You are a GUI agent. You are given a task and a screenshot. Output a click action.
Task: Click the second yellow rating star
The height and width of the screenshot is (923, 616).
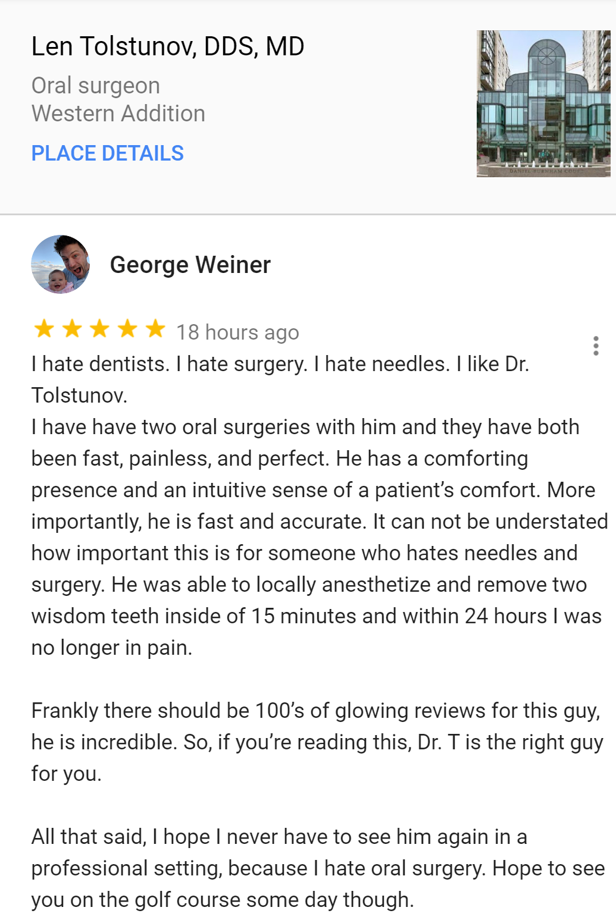point(71,328)
